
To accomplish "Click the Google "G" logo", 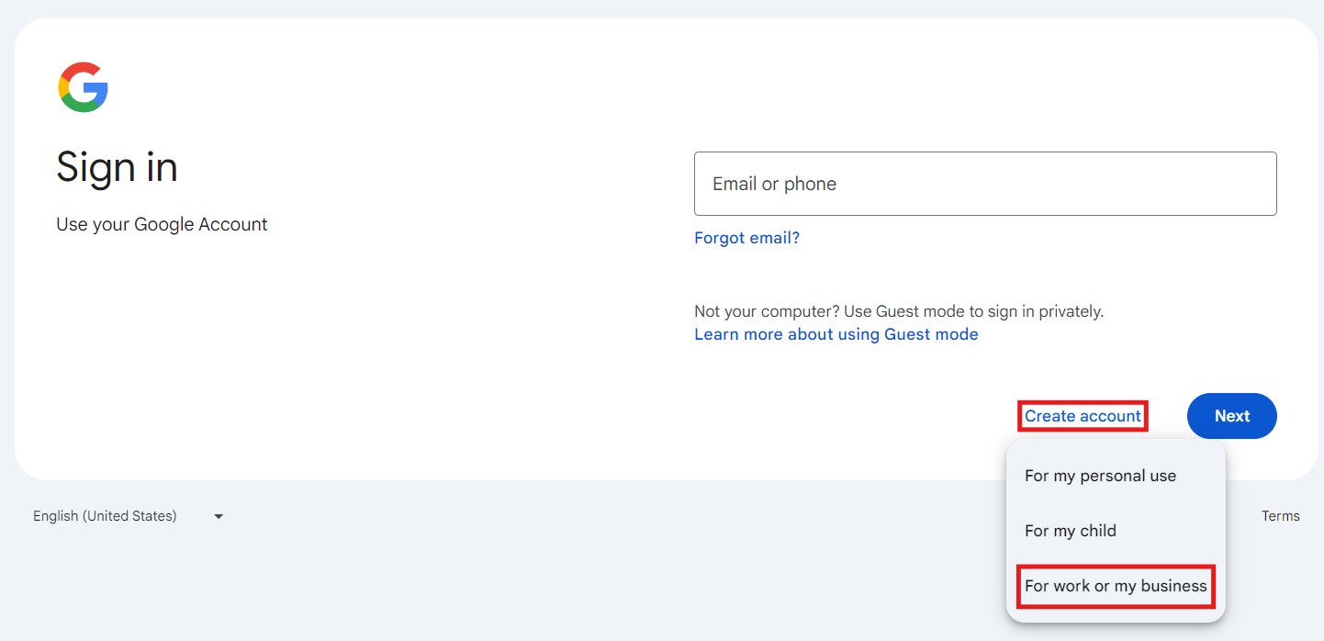I will coord(84,87).
